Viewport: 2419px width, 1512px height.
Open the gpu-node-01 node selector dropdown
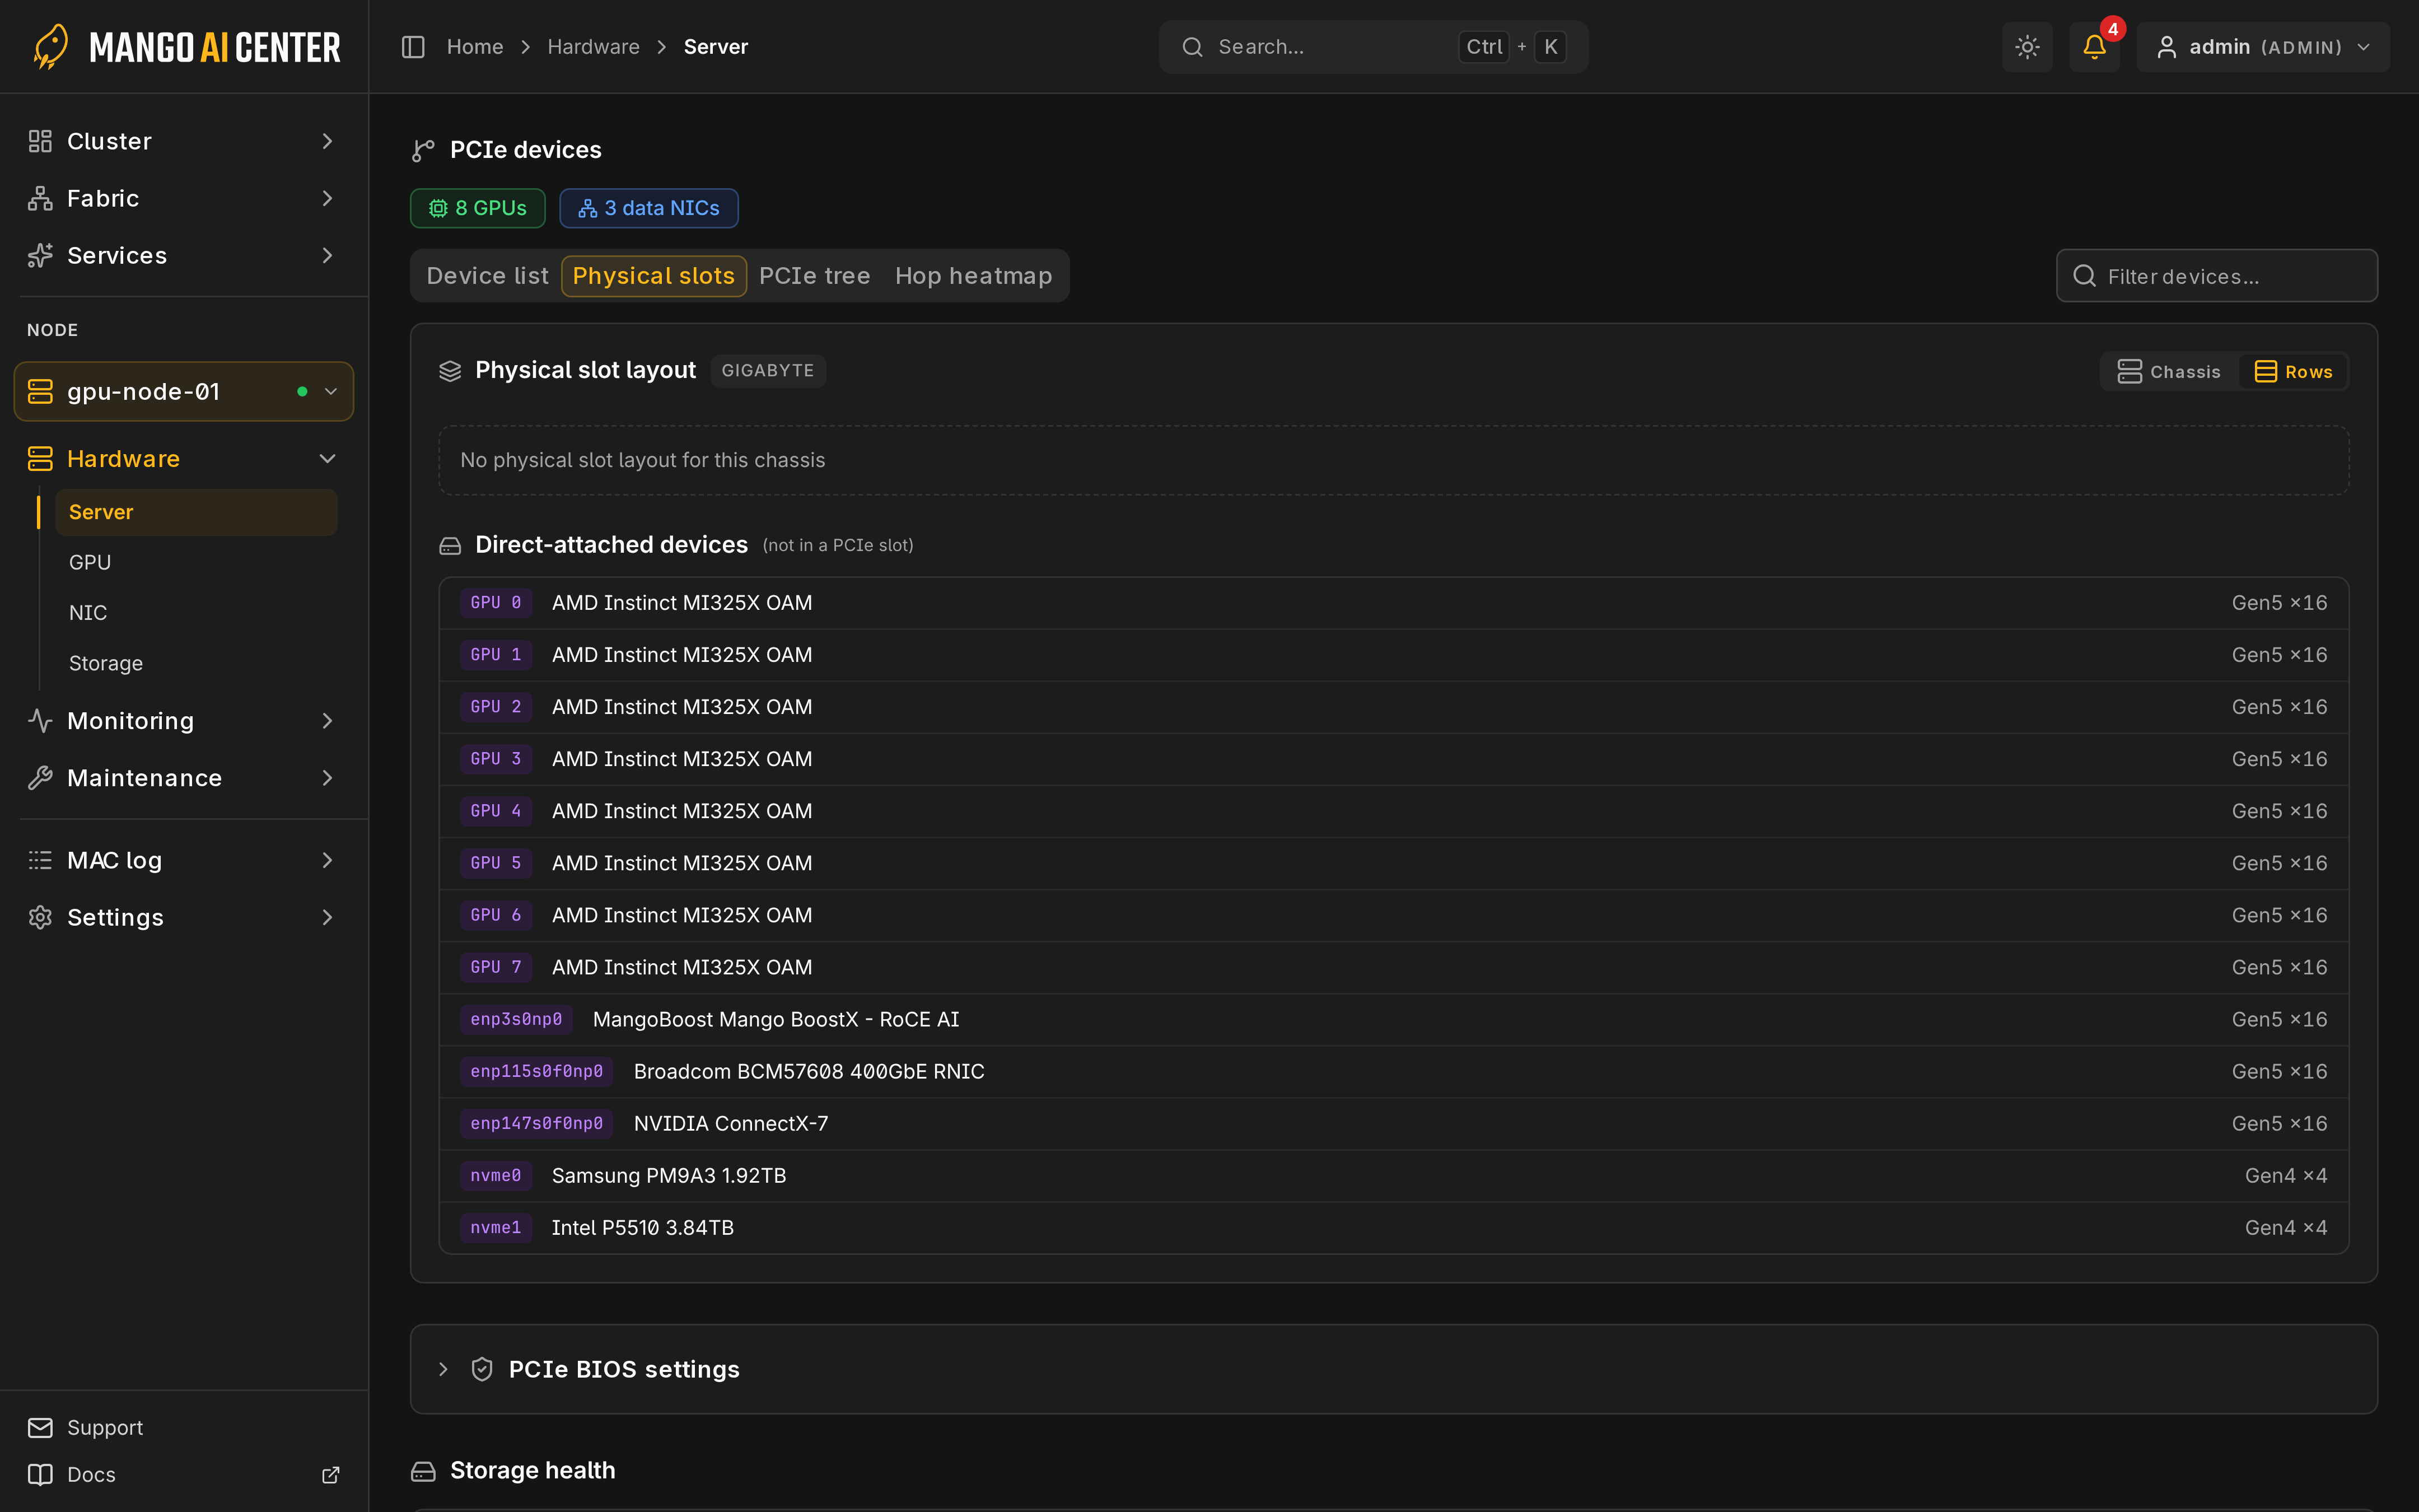coord(184,392)
